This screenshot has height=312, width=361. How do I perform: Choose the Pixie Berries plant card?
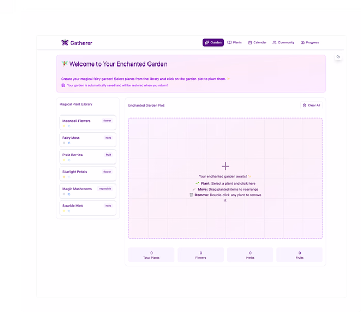[88, 157]
